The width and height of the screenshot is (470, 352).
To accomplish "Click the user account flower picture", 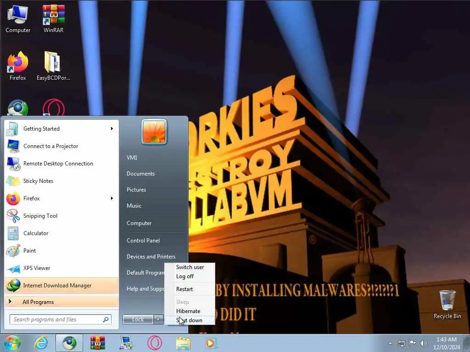I will coord(154,132).
